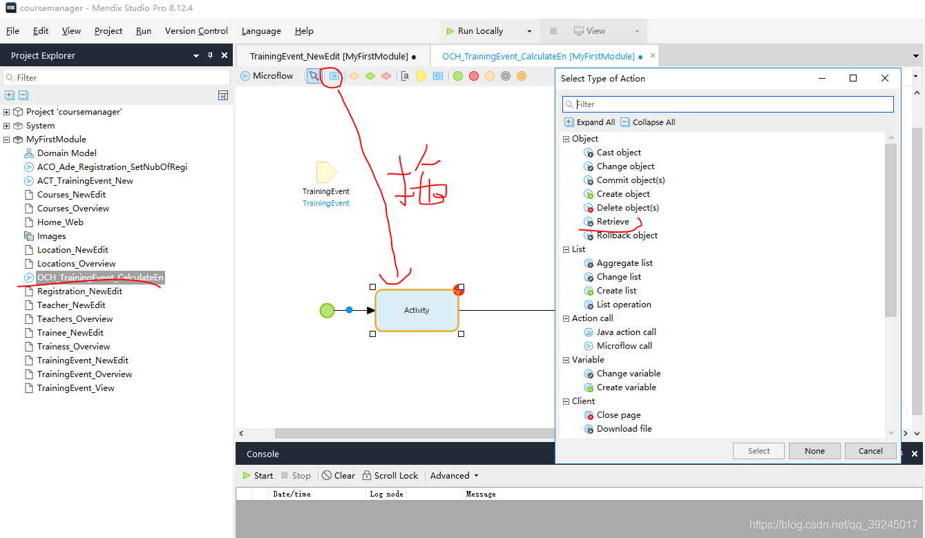Expand the Project 'coursemanager' tree node
This screenshot has width=925, height=538.
coord(7,112)
